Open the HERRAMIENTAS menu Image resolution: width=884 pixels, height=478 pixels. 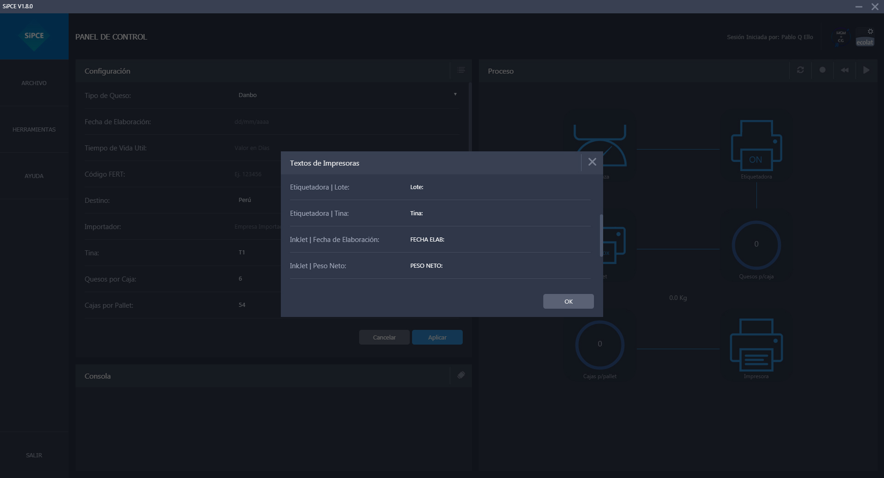pyautogui.click(x=34, y=130)
